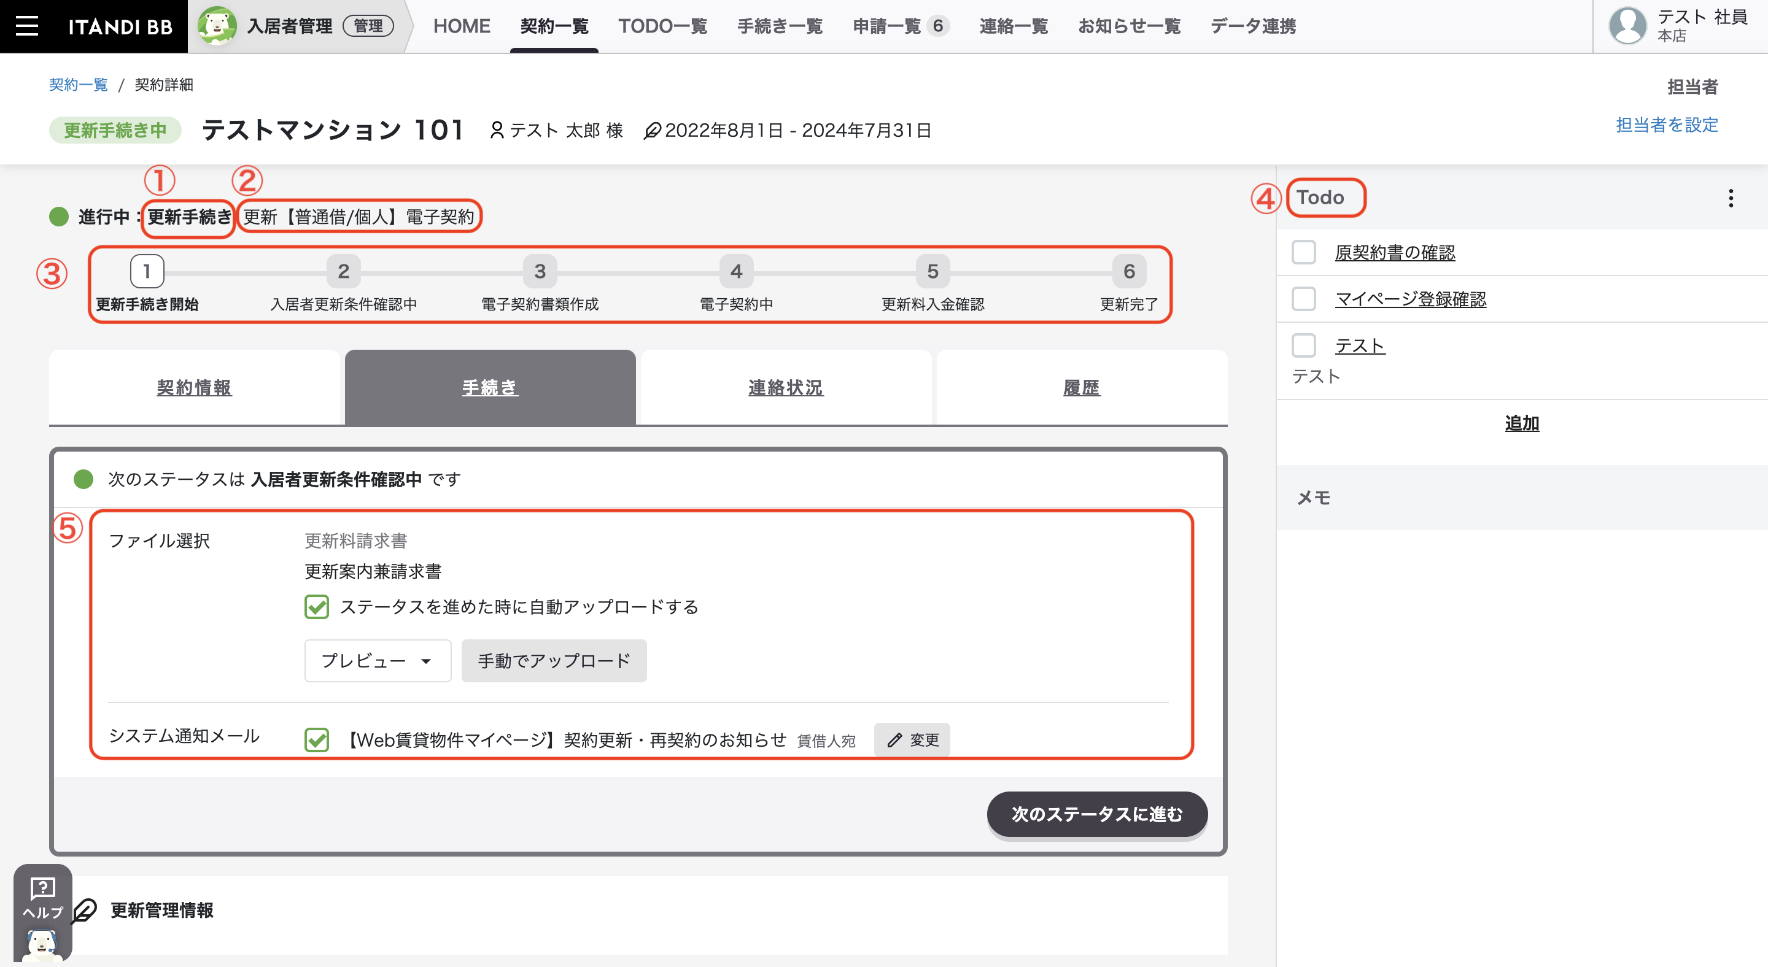This screenshot has height=967, width=1768.
Task: Click 更新【普通借/個人】電子契約 label
Action: (359, 217)
